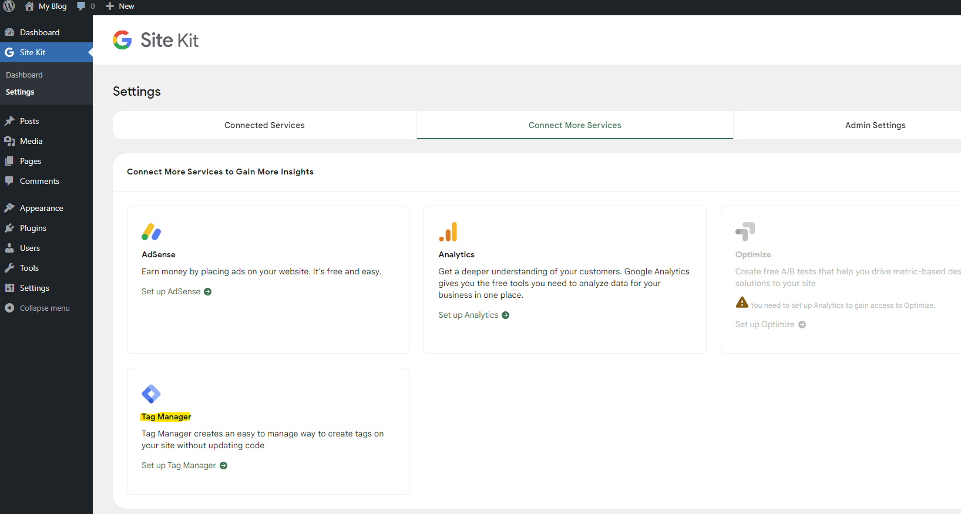Screen dimensions: 961x514
Task: Click the Google logo in Site Kit header
Action: pos(122,40)
